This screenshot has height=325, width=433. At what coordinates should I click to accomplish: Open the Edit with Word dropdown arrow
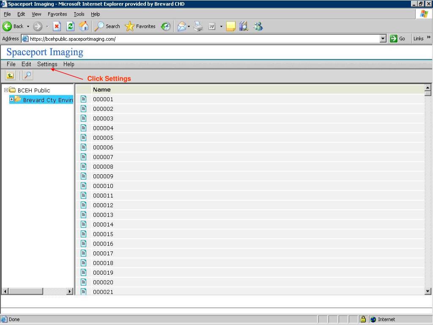221,27
